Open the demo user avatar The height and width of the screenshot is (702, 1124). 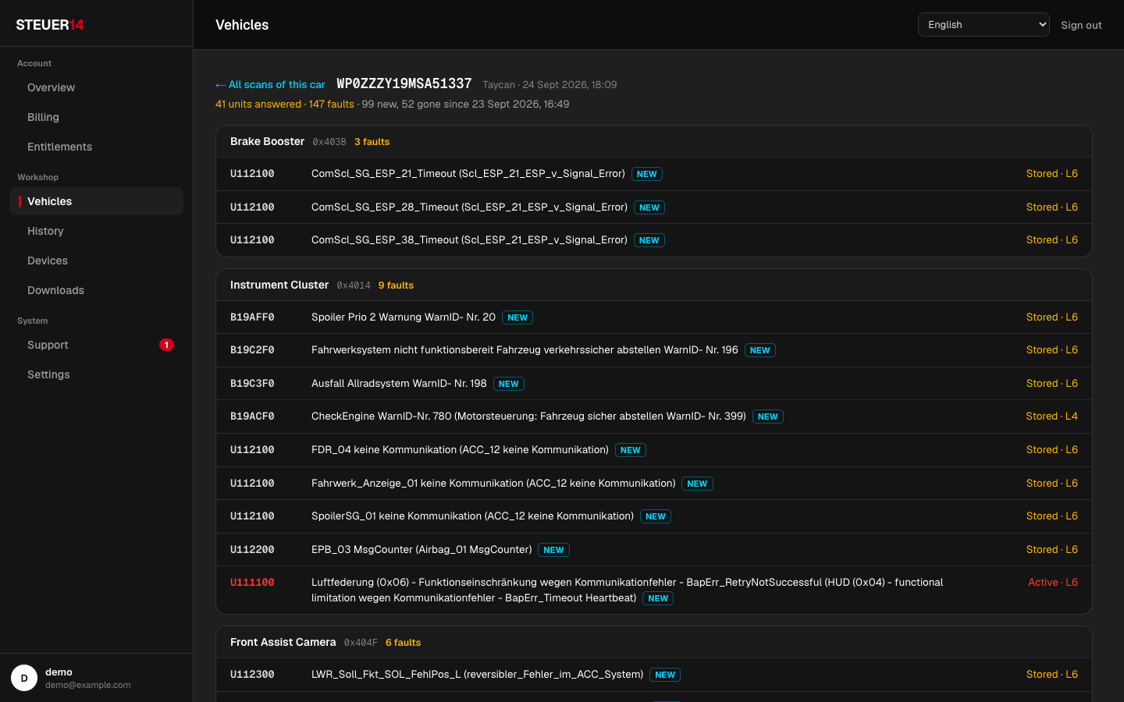click(x=24, y=678)
